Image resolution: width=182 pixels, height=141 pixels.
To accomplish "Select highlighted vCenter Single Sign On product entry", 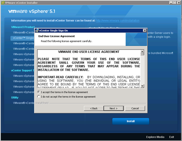I will pos(22,38).
